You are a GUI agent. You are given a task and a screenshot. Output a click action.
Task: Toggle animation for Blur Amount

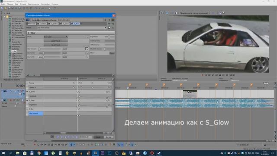pos(87,49)
